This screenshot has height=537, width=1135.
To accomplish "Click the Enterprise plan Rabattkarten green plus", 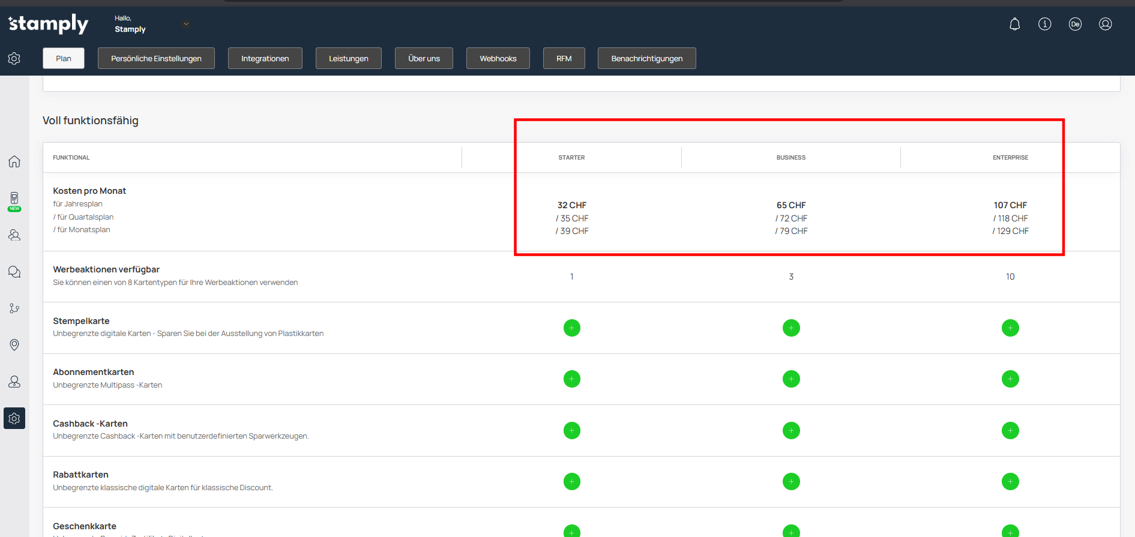I will pyautogui.click(x=1010, y=482).
